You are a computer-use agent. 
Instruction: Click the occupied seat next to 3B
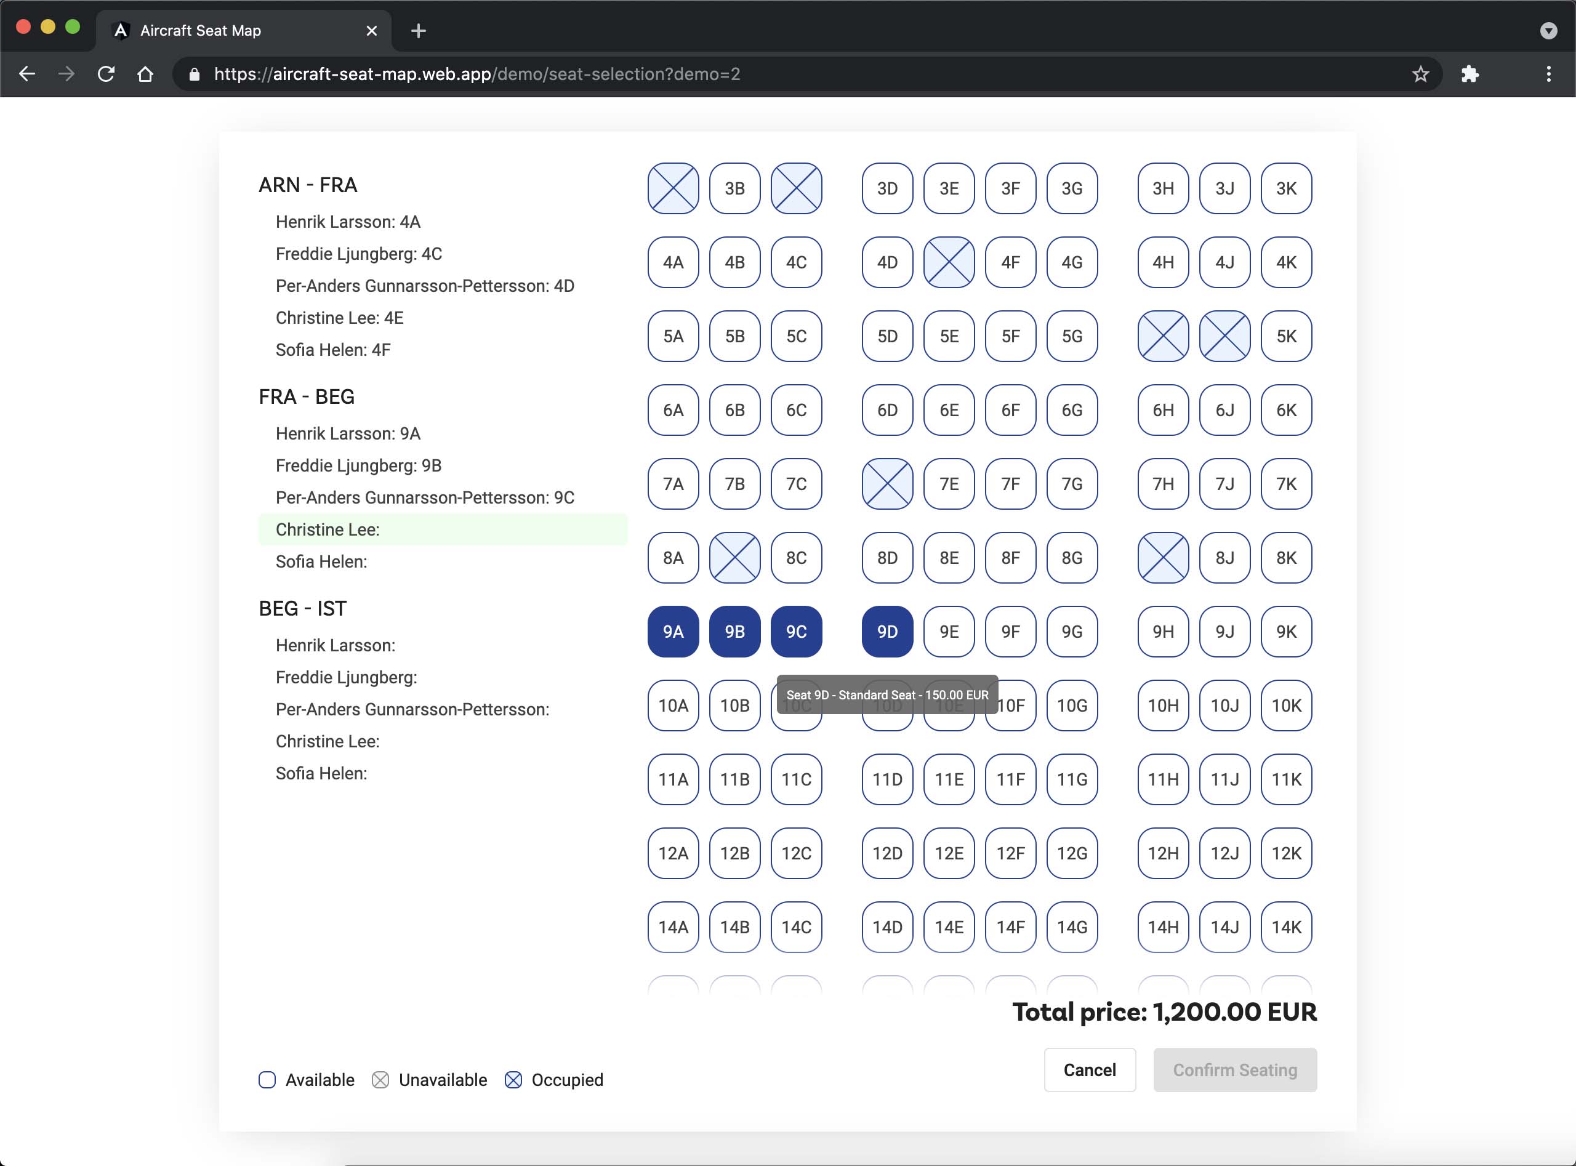tap(673, 188)
